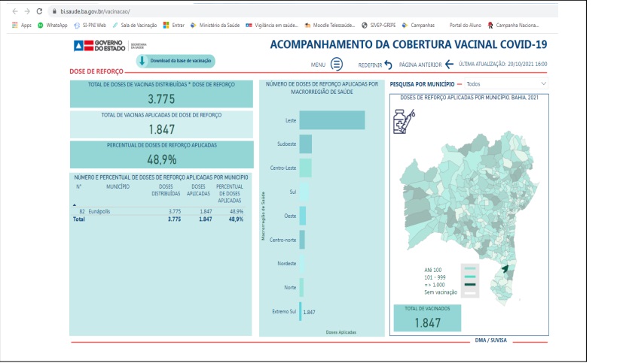Click Download da base de vacinação button
The height and width of the screenshot is (363, 626).
176,61
